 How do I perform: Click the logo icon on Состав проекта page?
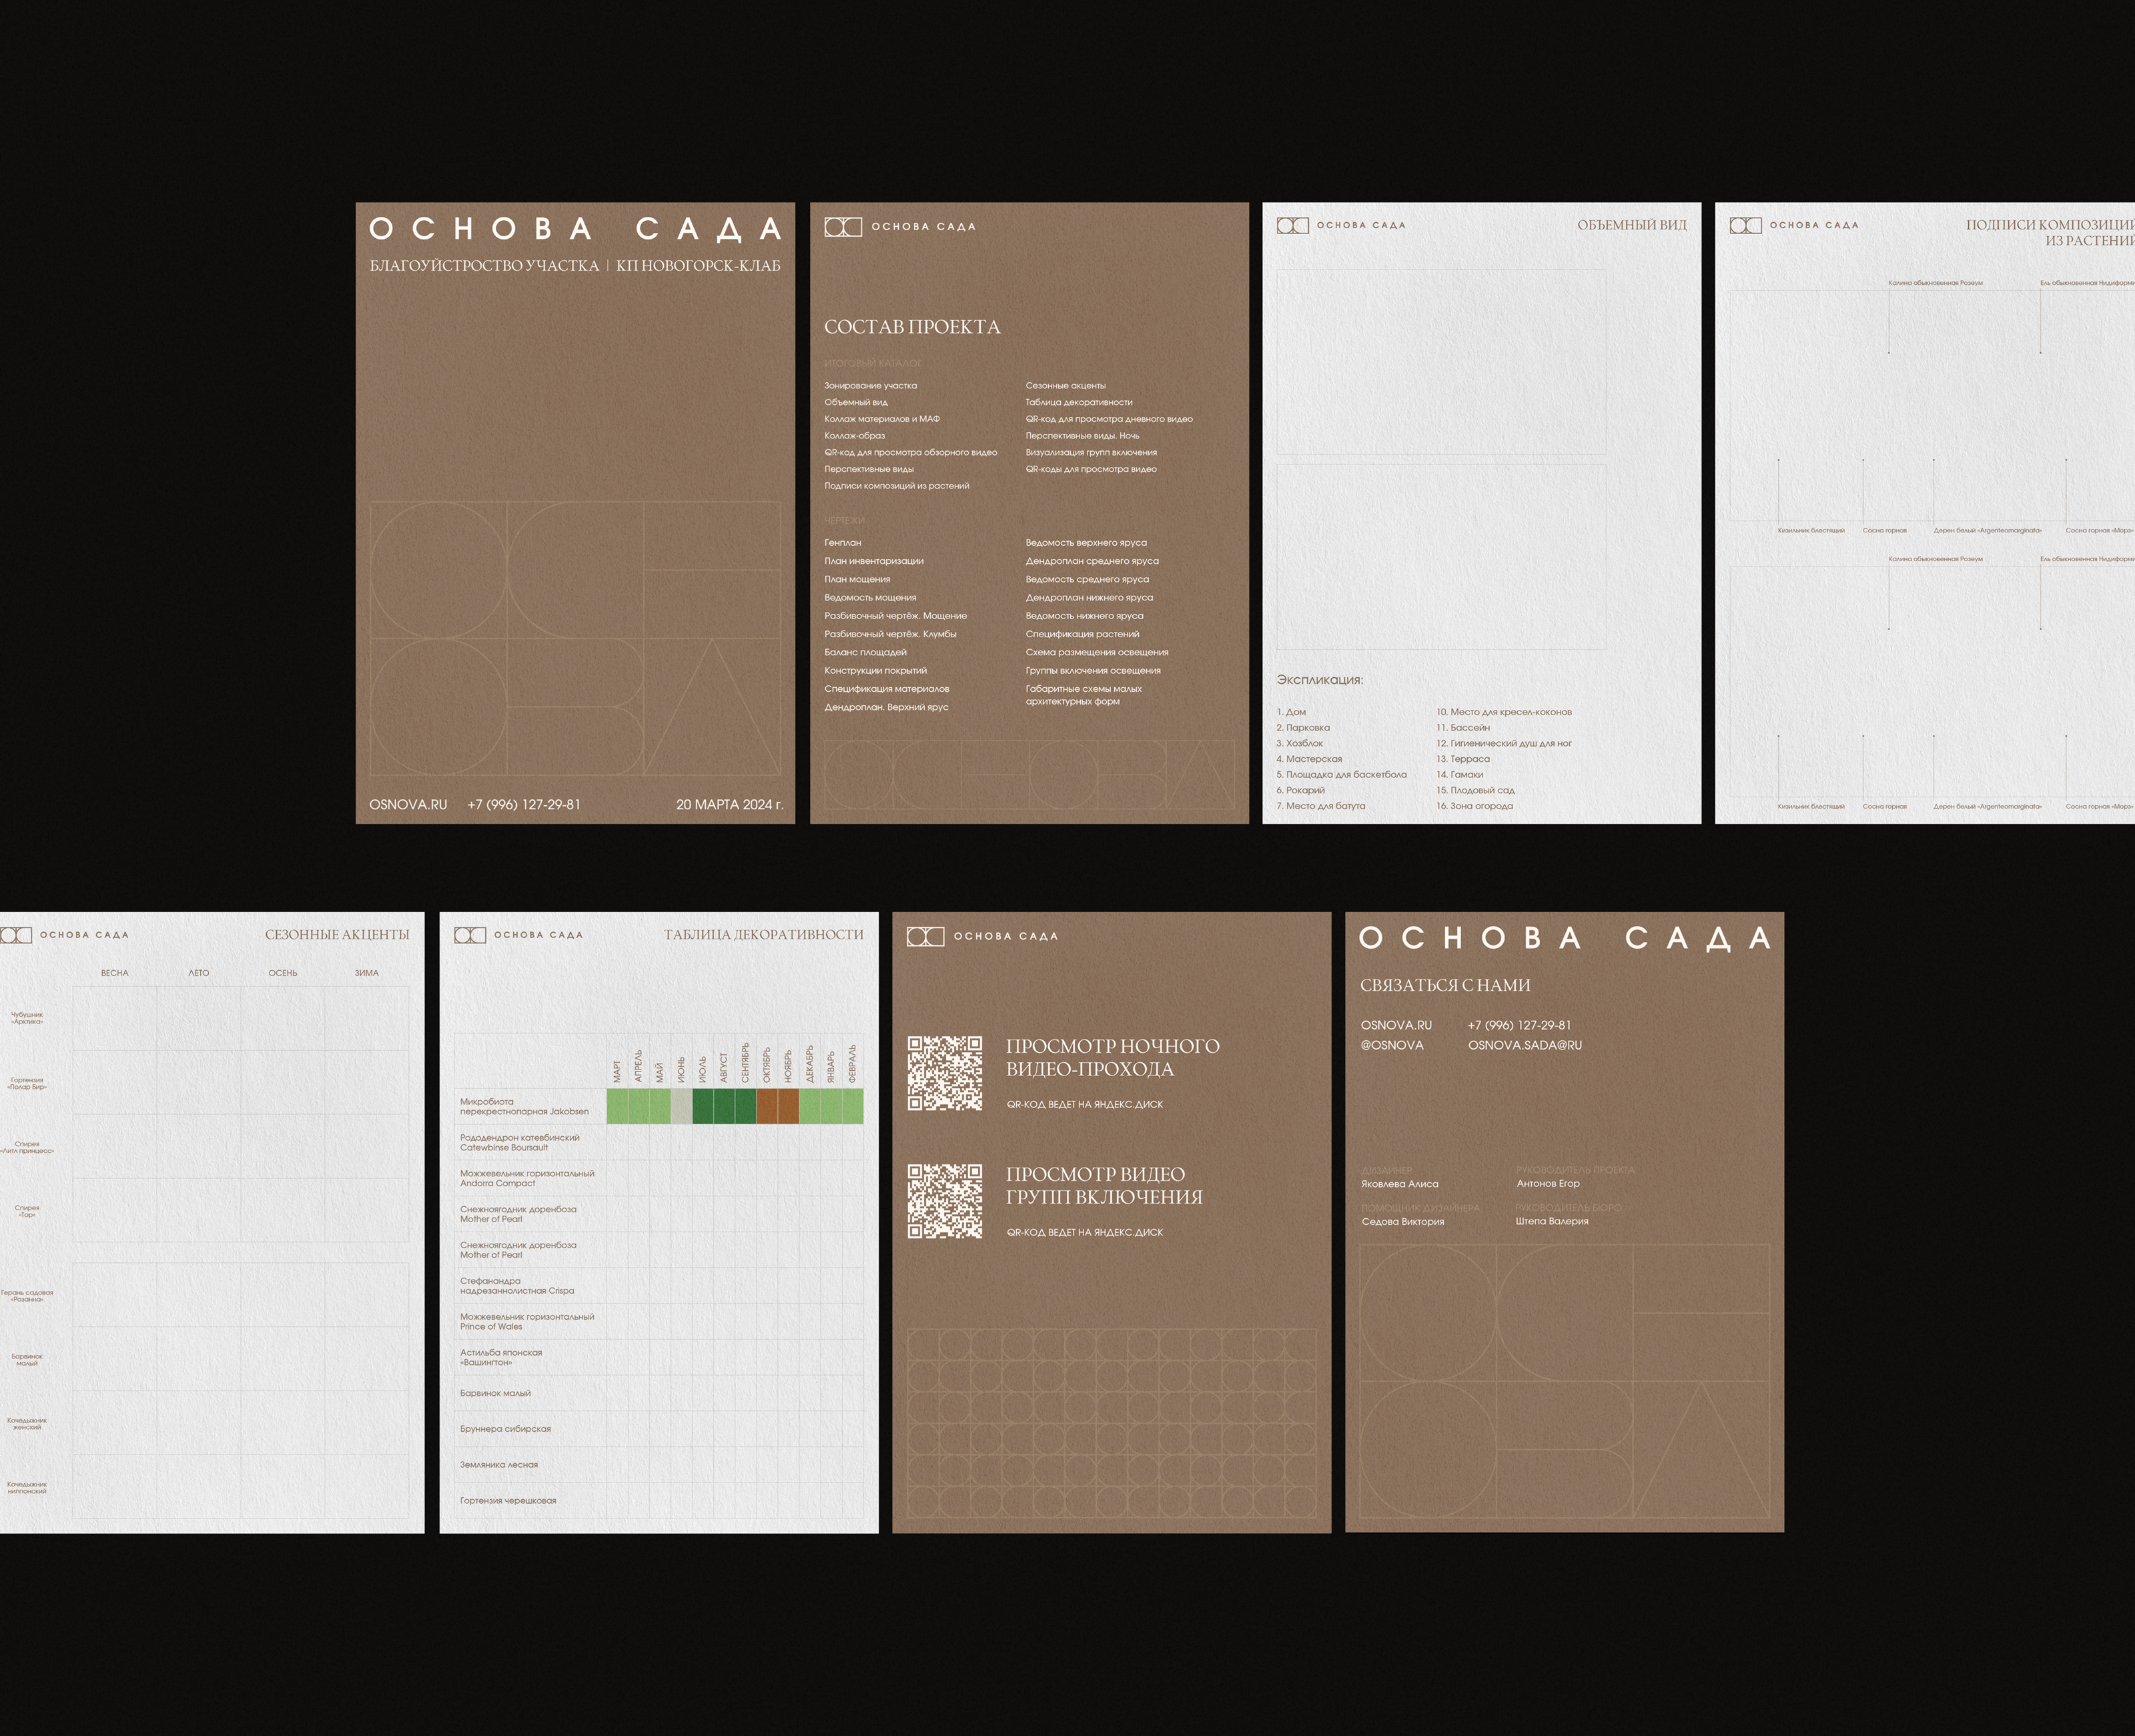[842, 227]
